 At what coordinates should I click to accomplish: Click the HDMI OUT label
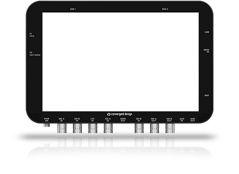point(123,120)
